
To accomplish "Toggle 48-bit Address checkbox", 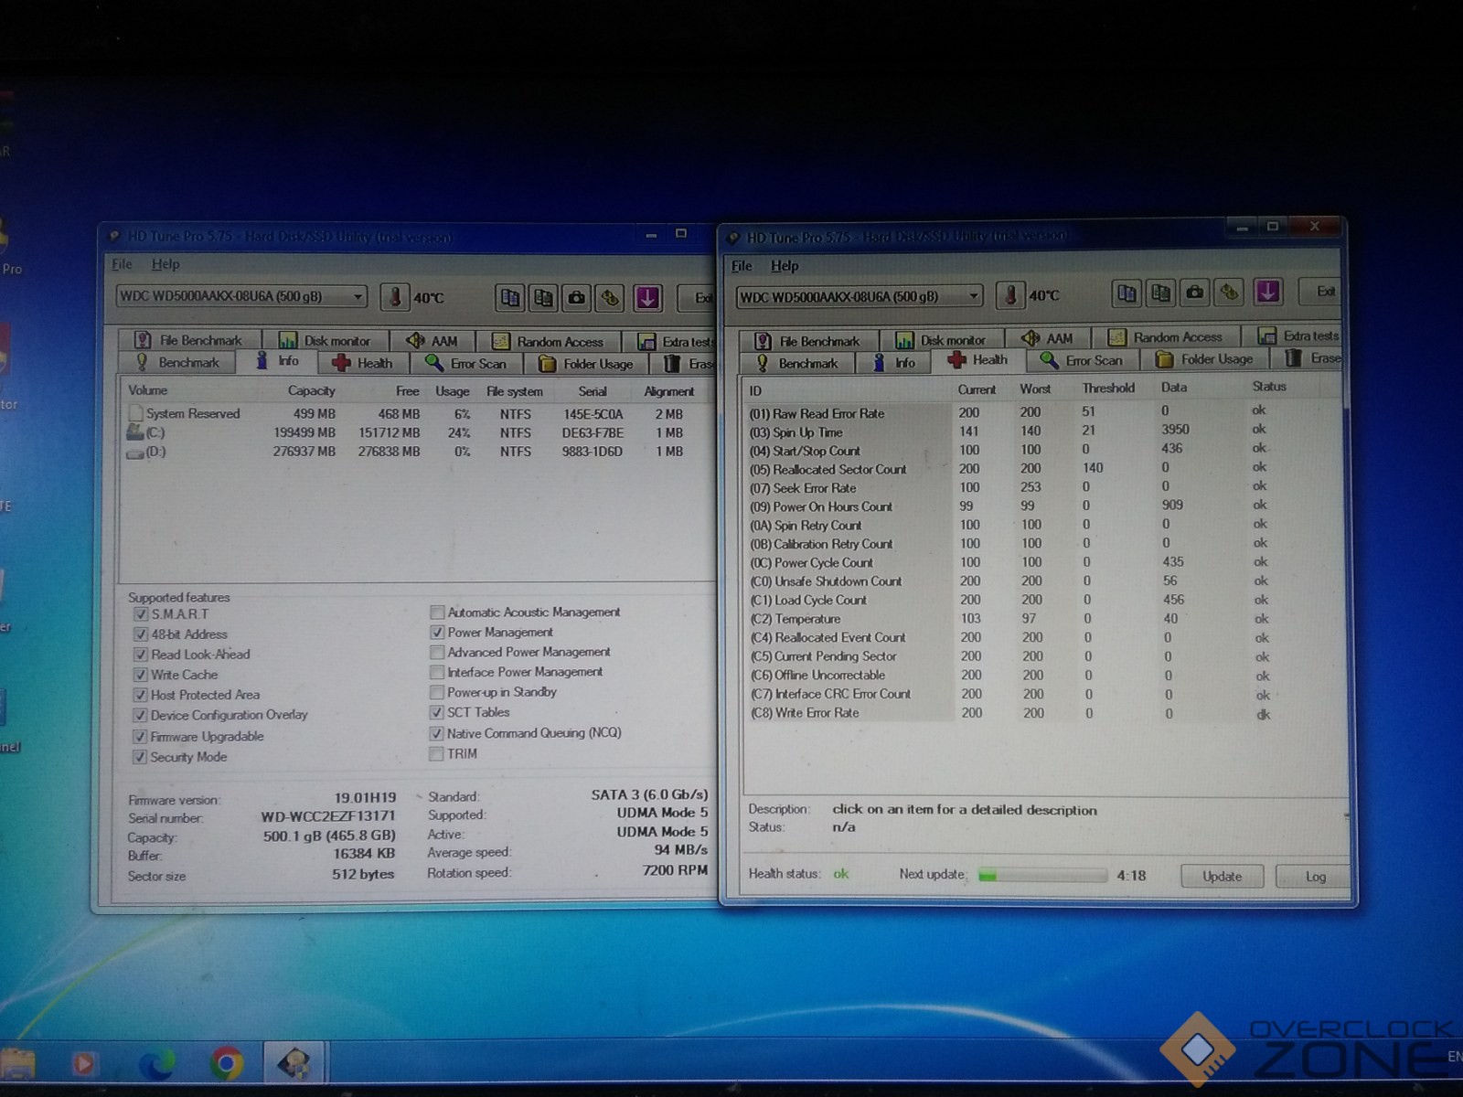I will click(x=140, y=634).
